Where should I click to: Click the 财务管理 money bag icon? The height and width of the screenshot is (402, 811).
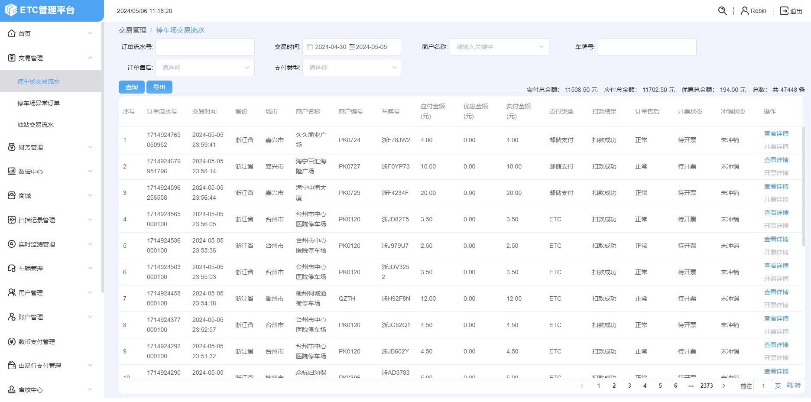tap(12, 147)
